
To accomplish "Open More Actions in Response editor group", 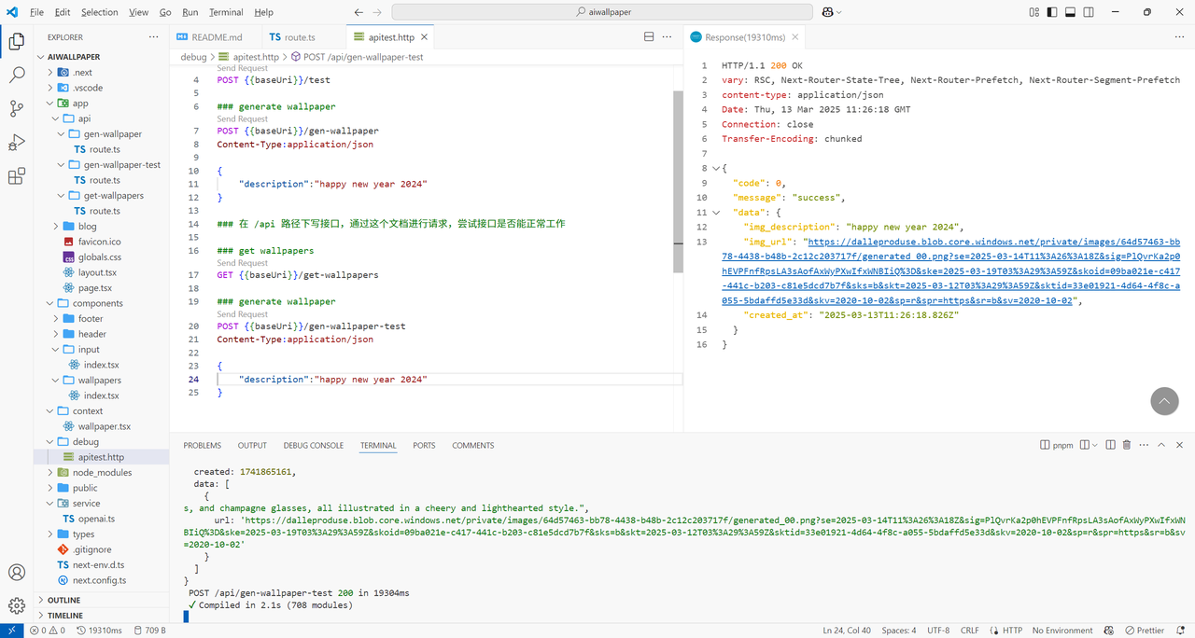I will (x=1179, y=37).
